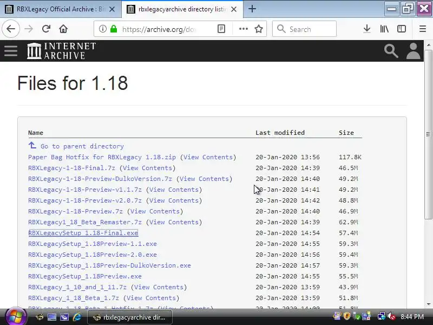Download RBXLegacySetup_1.18Preview.exe
Image resolution: width=433 pixels, height=325 pixels.
coord(85,276)
